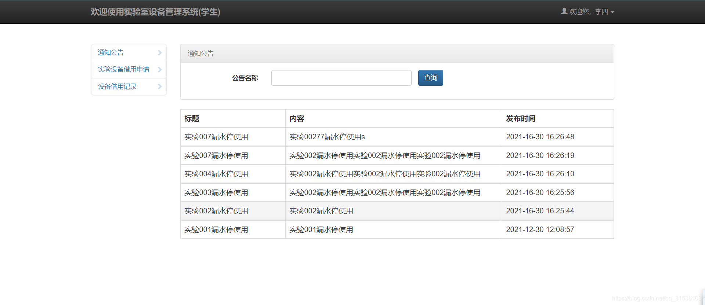Screen dimensions: 705x305
Task: Select the title cell 实验002漏水停使用
Action: (x=233, y=211)
